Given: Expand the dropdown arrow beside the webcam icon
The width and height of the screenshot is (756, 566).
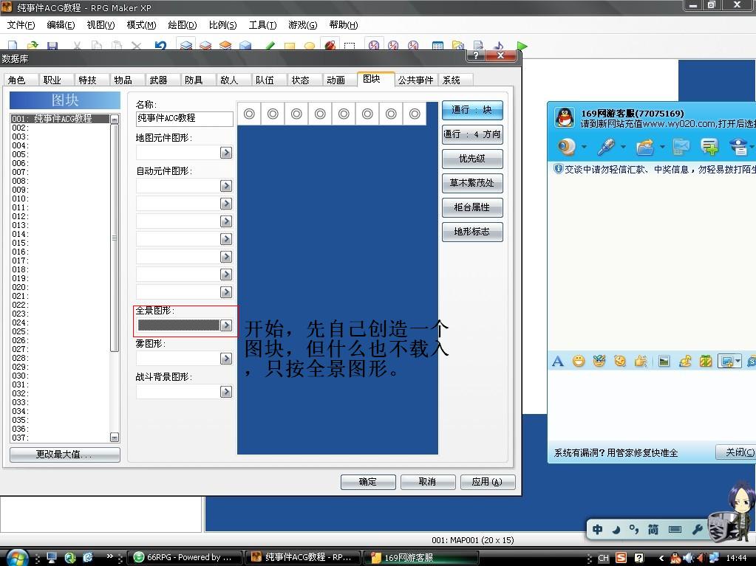Looking at the screenshot, I should (x=584, y=146).
